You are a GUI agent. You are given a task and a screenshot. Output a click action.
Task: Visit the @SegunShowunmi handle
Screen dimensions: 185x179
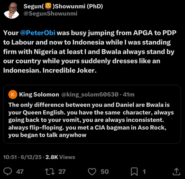pos(50,14)
